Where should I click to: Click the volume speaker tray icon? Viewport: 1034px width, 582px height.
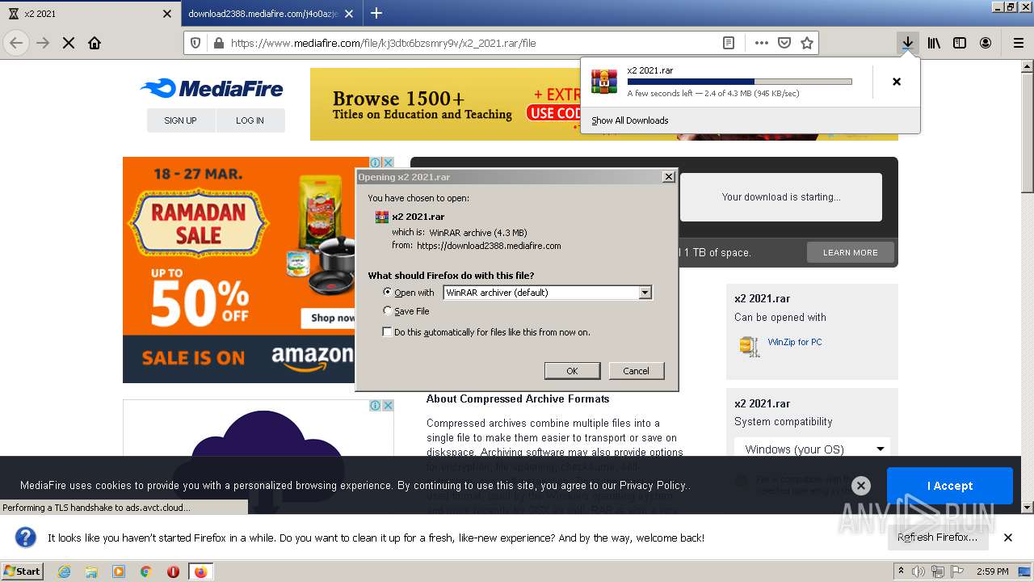pos(918,571)
